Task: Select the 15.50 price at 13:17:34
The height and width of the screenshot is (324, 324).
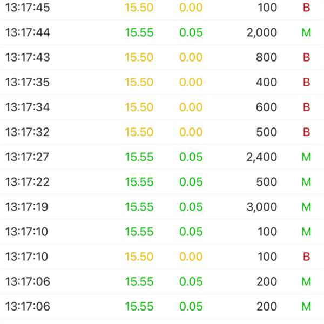Action: [139, 107]
